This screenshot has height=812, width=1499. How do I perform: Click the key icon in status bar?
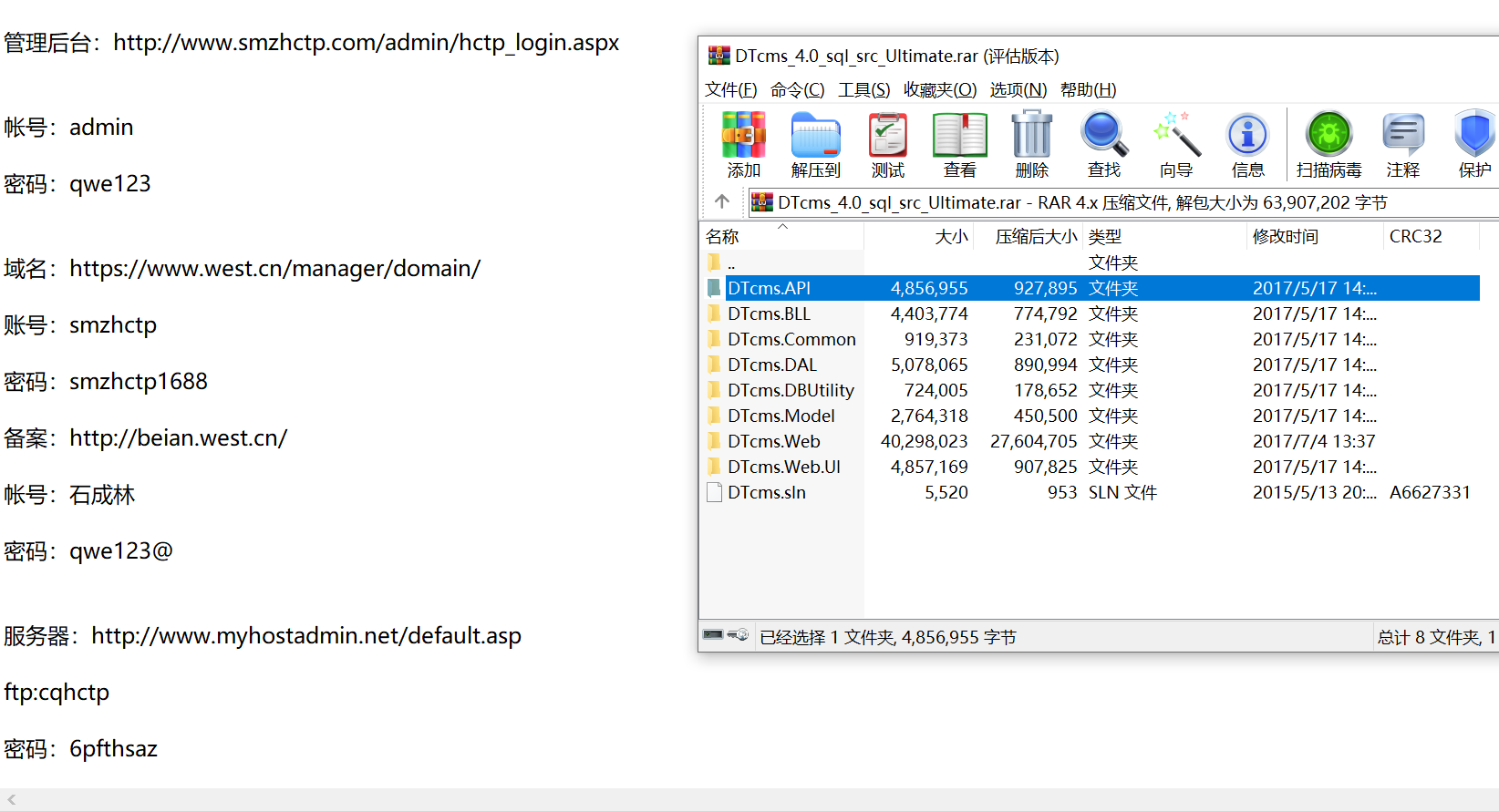pos(738,635)
